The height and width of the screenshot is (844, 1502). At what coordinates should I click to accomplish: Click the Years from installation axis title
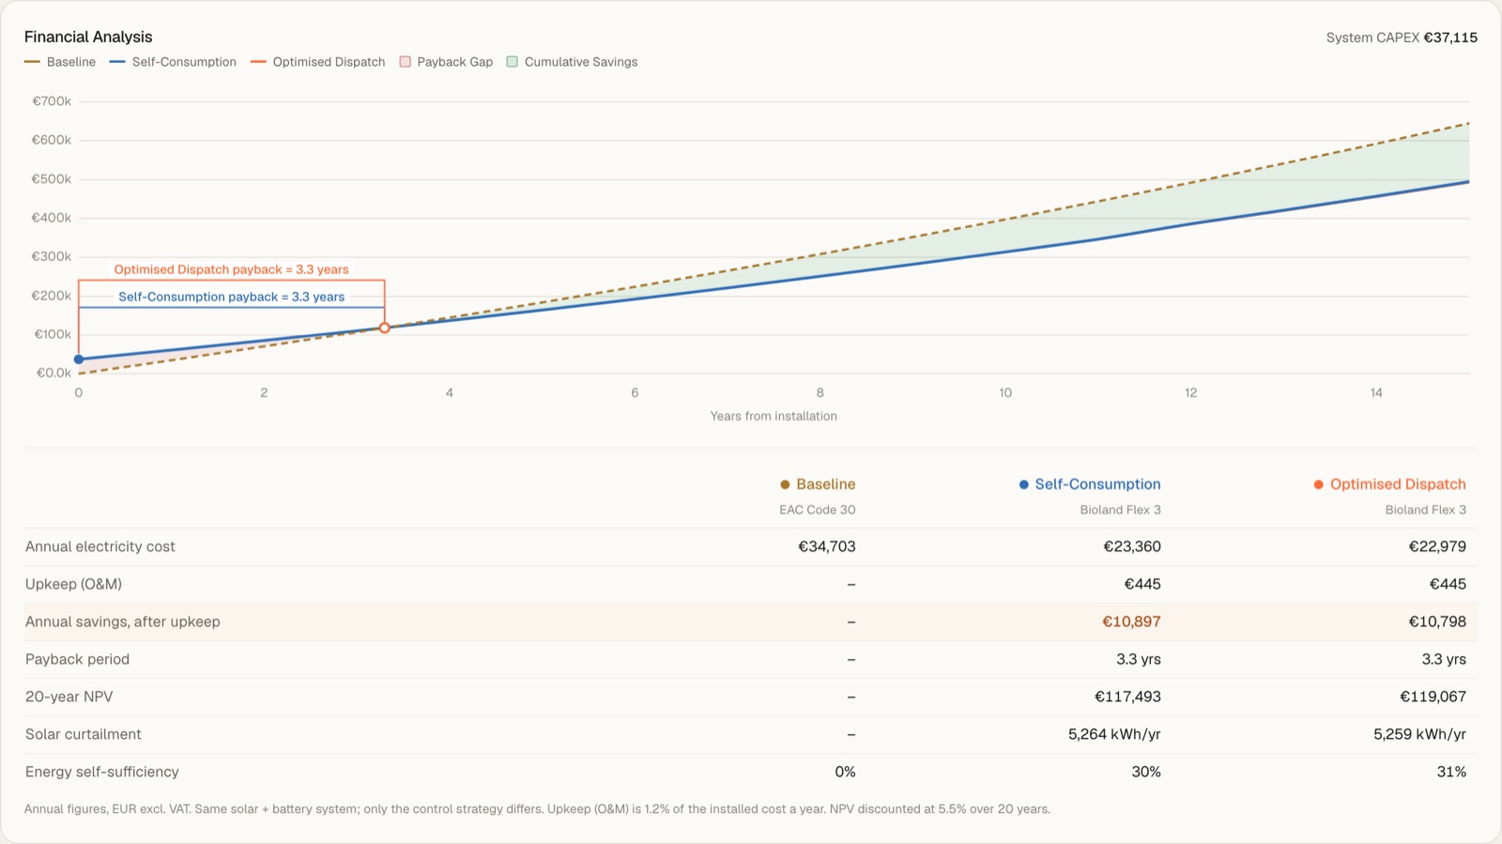pos(774,416)
